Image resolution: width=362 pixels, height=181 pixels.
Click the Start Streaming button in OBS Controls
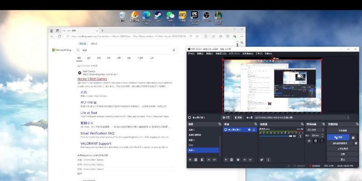[x=343, y=130]
